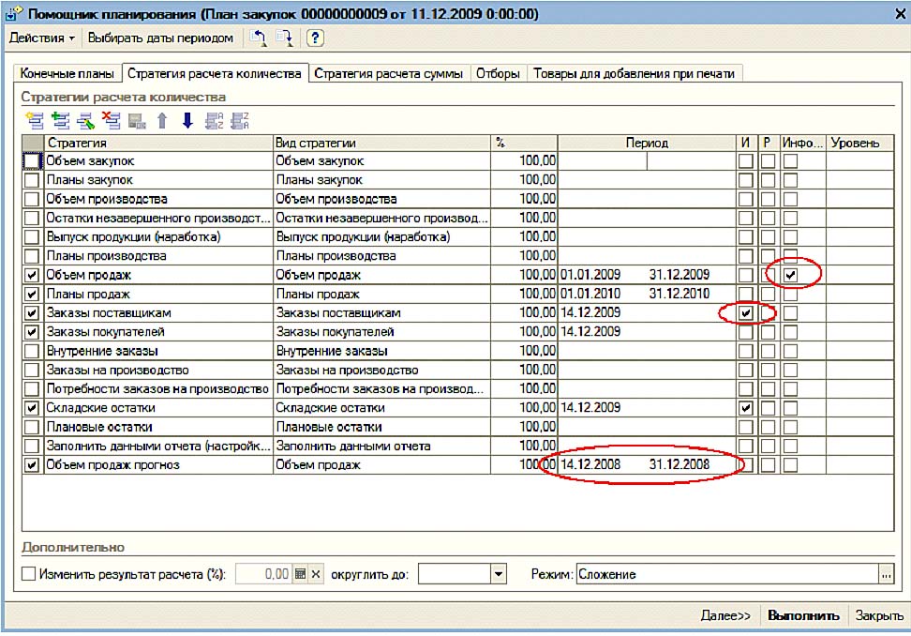
Task: Enable Планы производства strategy checkbox
Action: click(x=32, y=256)
